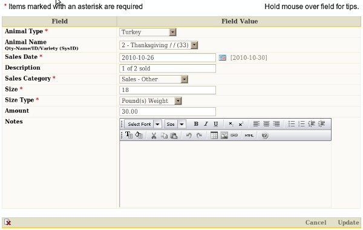Align note text to the left
363x230 pixels.
tap(256, 124)
